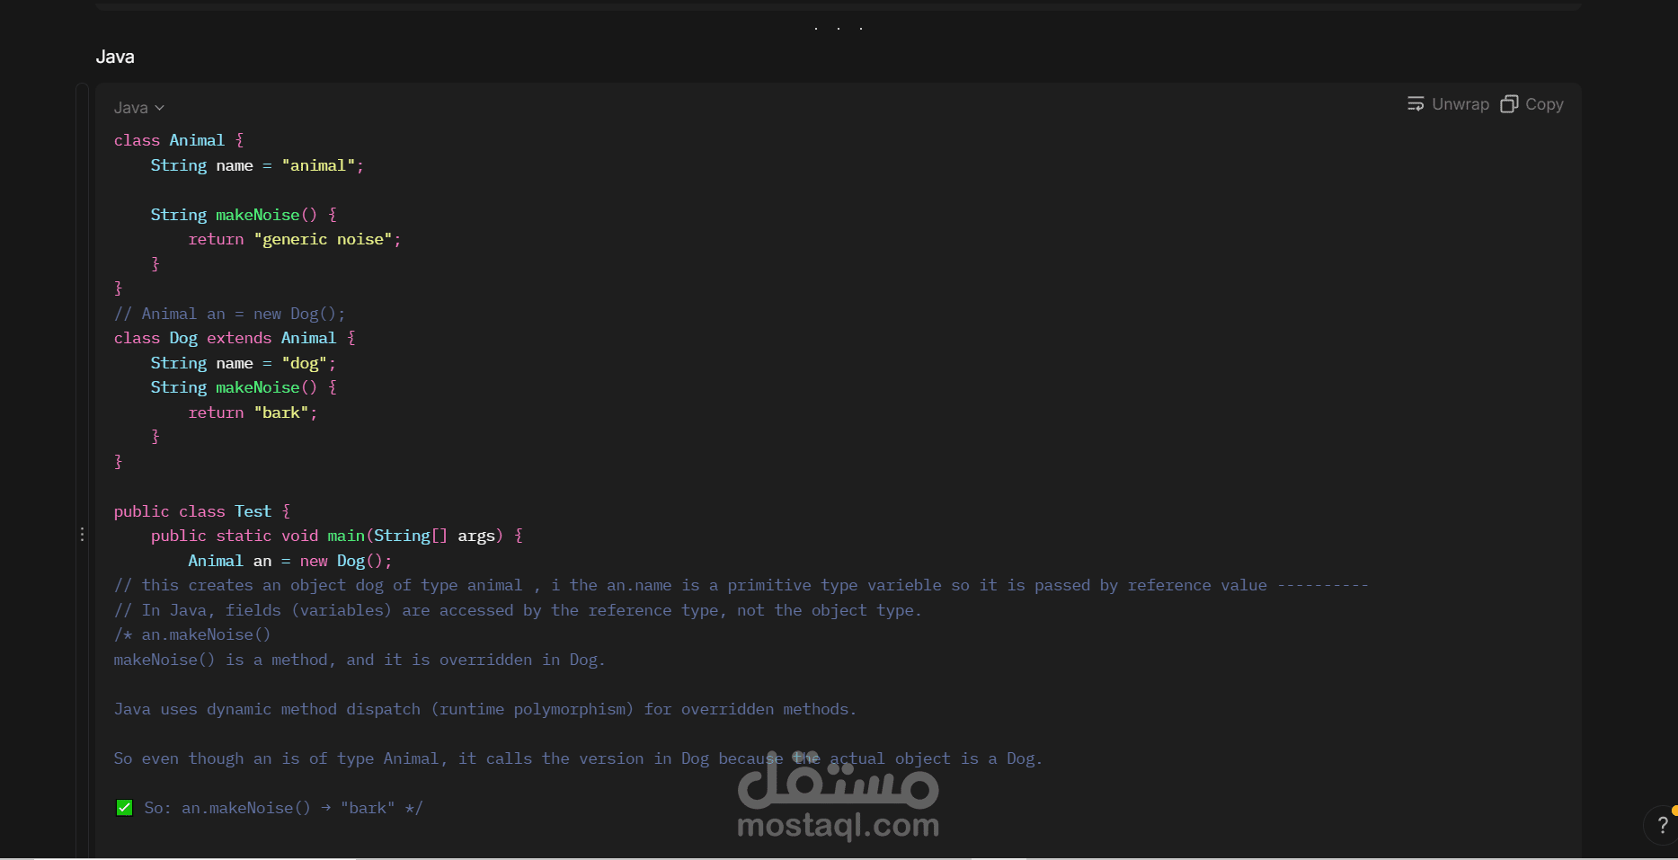Open the help question mark button
The height and width of the screenshot is (860, 1678).
pos(1662,825)
